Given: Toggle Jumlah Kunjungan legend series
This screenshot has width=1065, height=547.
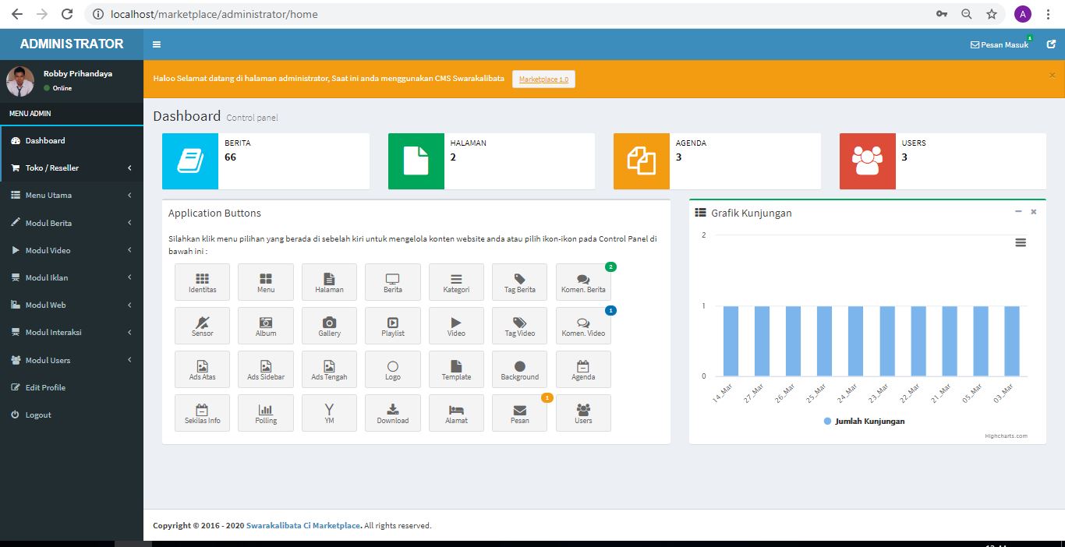Looking at the screenshot, I should pos(864,421).
